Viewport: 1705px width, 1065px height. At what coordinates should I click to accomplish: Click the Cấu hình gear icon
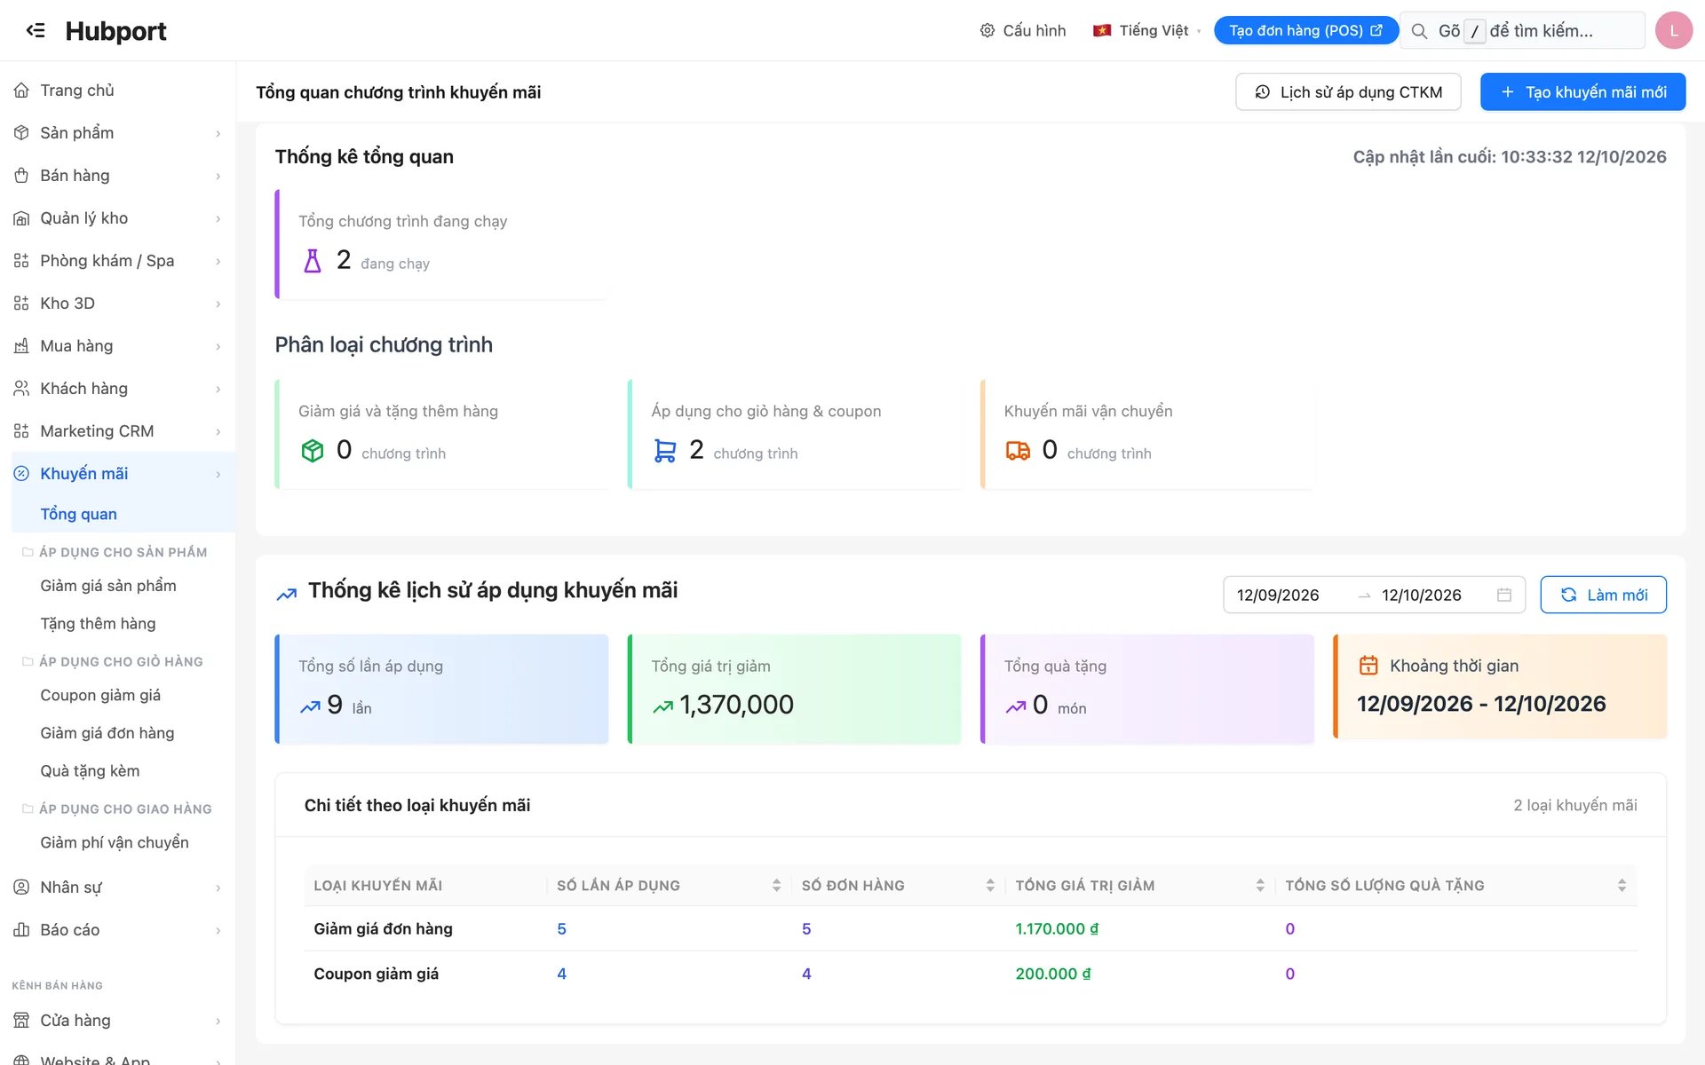(987, 30)
